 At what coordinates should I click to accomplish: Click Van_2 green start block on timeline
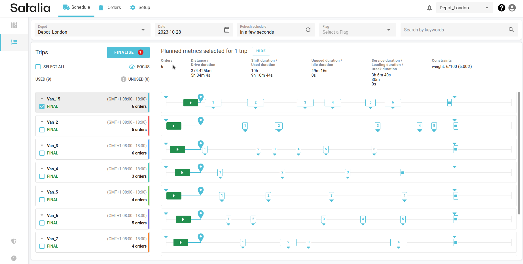pyautogui.click(x=173, y=126)
